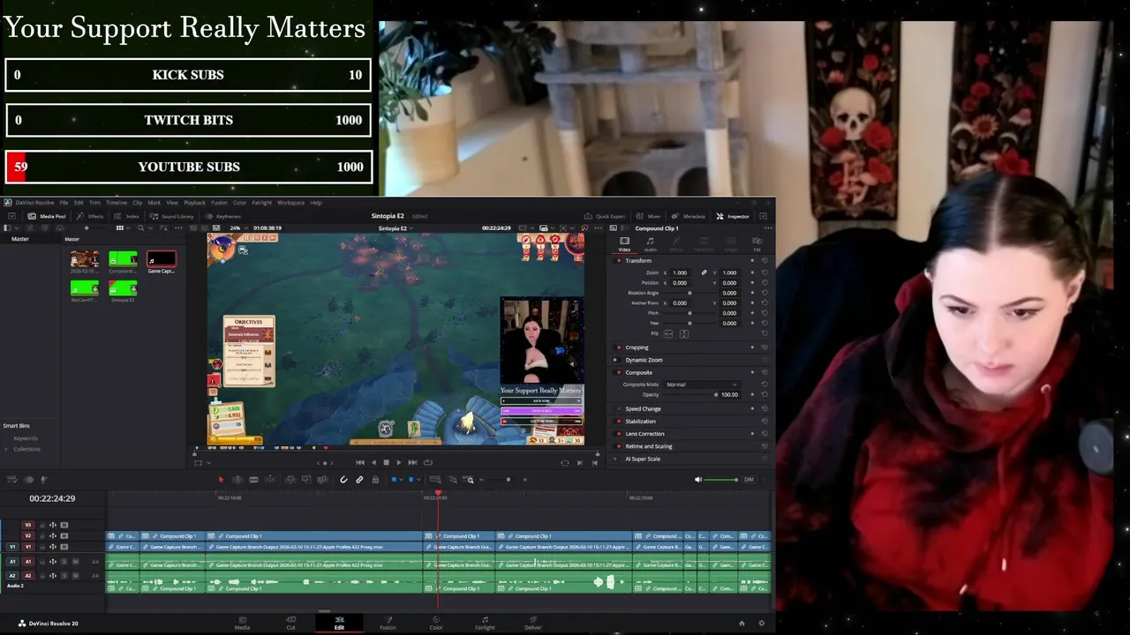
Task: Open the Keyframes panel
Action: point(223,216)
